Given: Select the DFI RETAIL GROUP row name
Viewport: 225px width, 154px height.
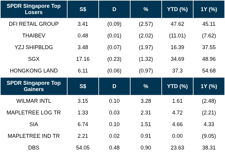Looking at the screenshot, I should (x=34, y=24).
